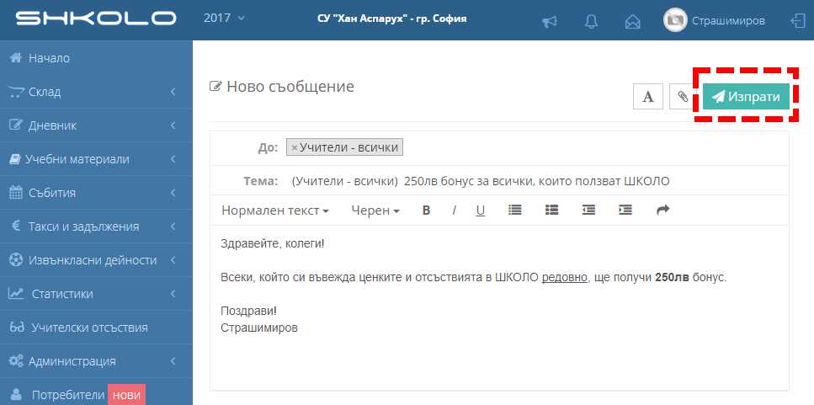Click the share arrow icon in editor toolbar
The image size is (814, 405).
tap(663, 210)
